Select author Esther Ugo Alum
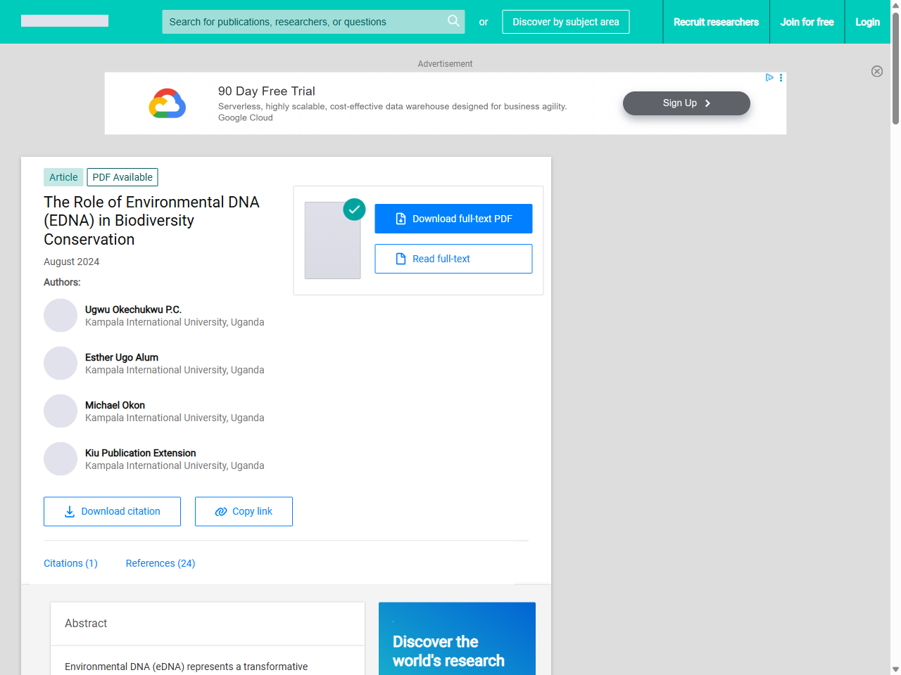 pos(121,357)
